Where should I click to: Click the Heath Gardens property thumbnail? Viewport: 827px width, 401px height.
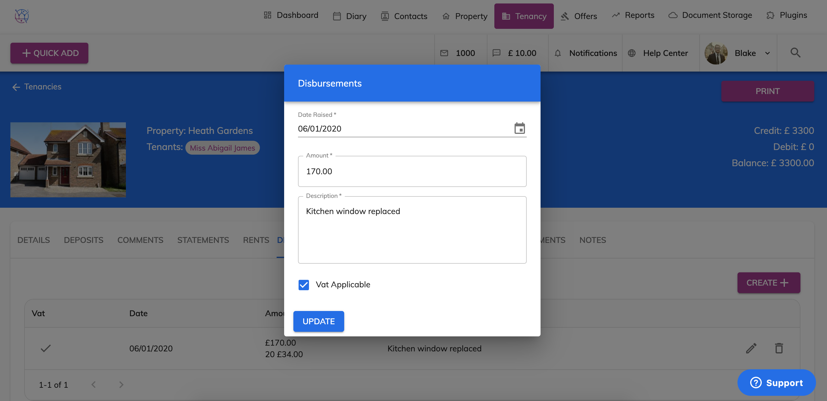[x=68, y=160]
